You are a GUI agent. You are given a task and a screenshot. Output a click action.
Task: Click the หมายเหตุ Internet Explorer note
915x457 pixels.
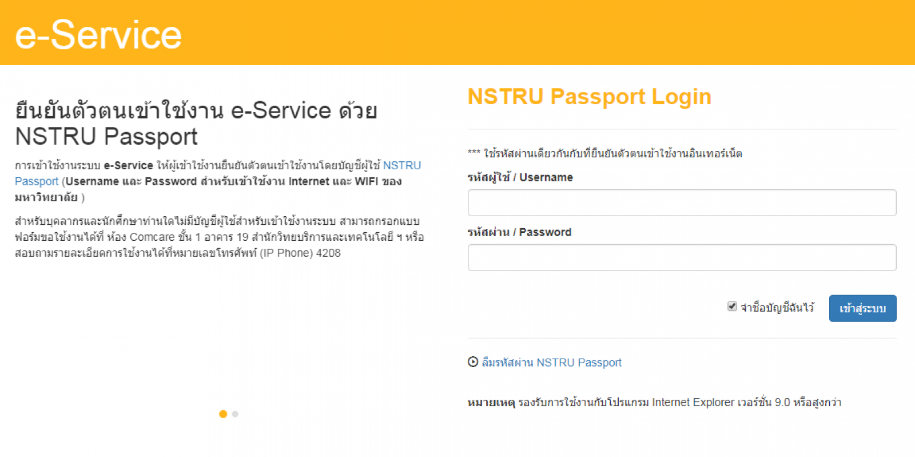[x=654, y=402]
